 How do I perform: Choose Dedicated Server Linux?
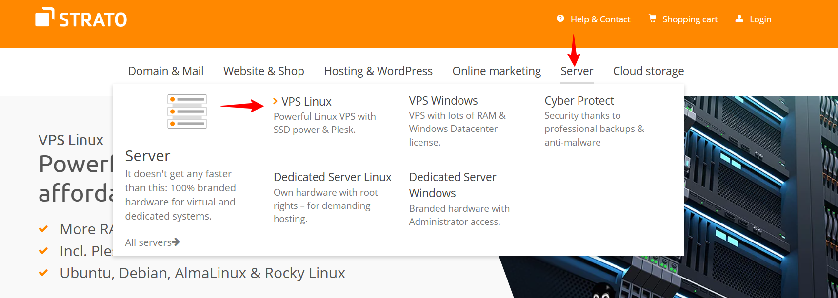click(332, 177)
